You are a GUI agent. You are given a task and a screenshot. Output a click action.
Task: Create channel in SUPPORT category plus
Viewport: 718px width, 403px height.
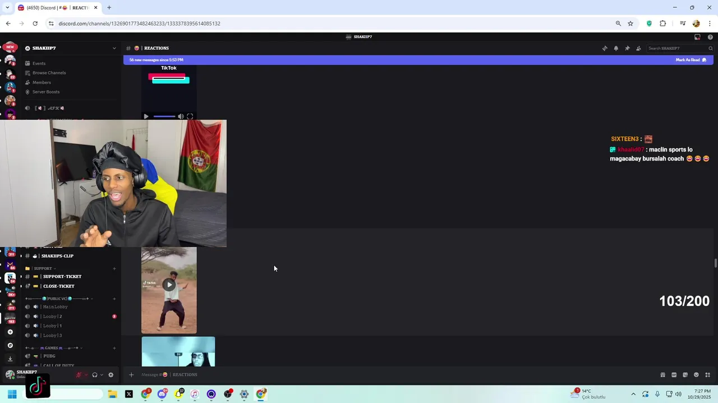114,268
